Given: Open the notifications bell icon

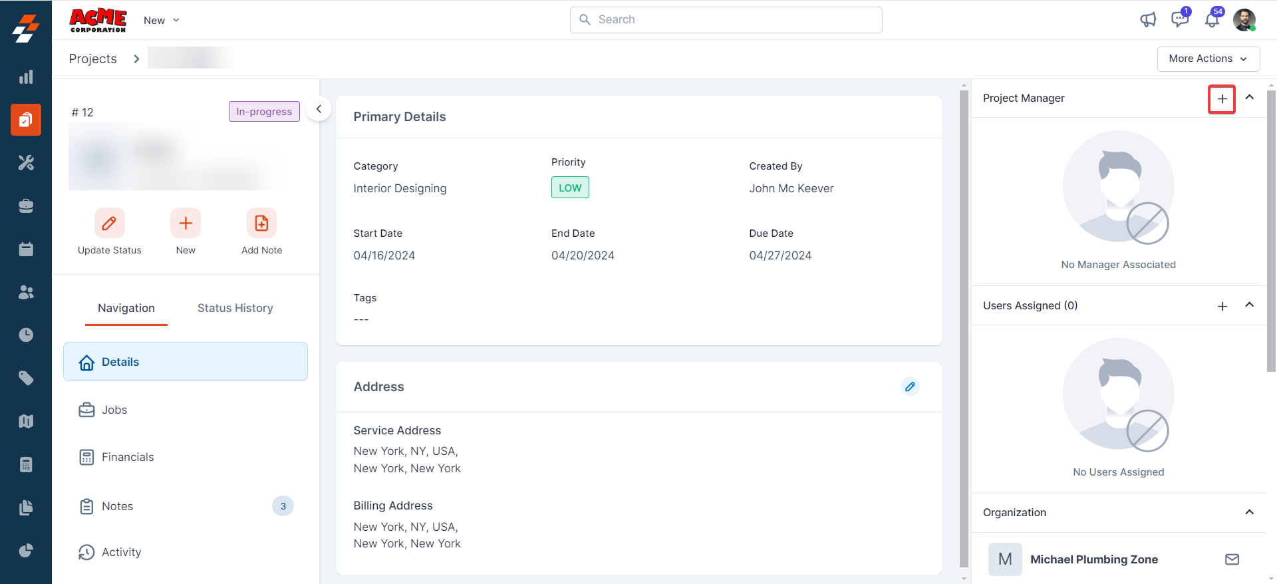Looking at the screenshot, I should [1212, 20].
